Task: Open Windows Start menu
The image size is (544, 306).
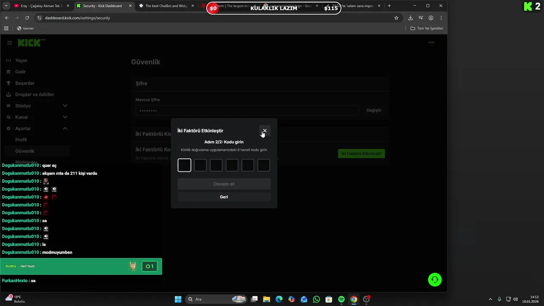Action: point(178,299)
